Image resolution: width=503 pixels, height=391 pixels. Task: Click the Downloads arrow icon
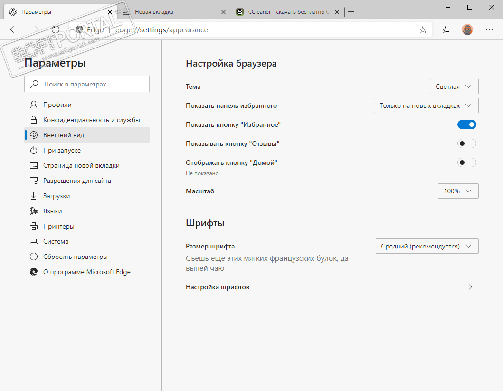[33, 196]
